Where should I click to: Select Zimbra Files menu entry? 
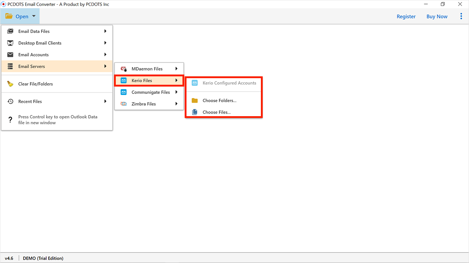click(149, 104)
